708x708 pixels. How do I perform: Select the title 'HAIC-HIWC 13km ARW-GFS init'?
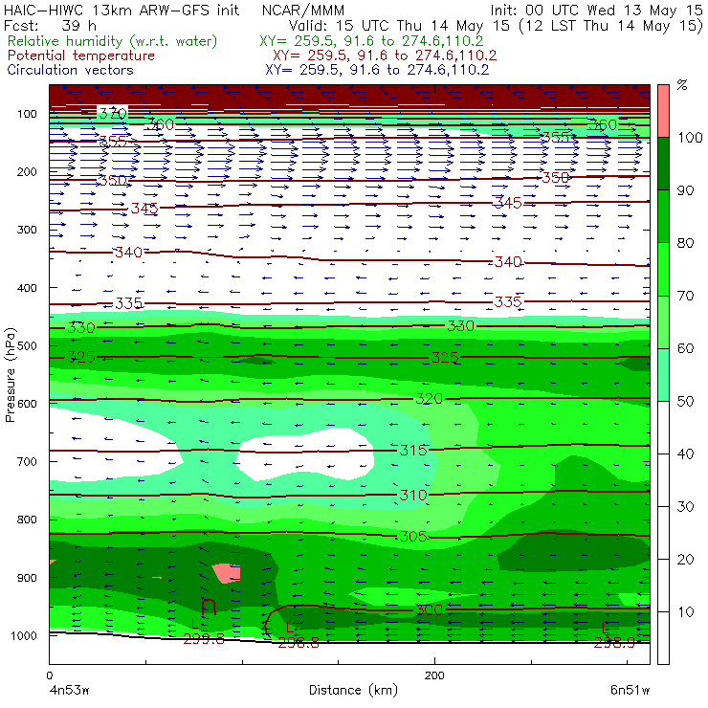pos(122,10)
